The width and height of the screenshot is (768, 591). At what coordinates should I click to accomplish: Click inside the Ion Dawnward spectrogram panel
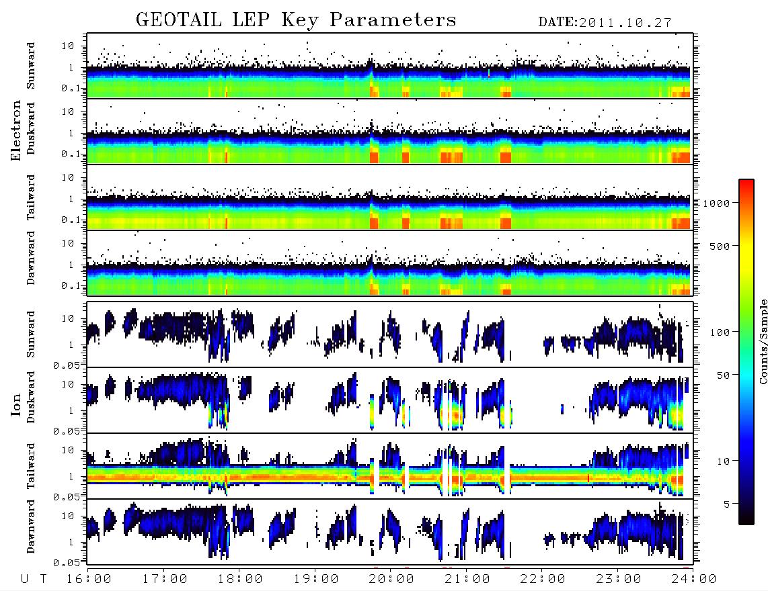coord(390,532)
